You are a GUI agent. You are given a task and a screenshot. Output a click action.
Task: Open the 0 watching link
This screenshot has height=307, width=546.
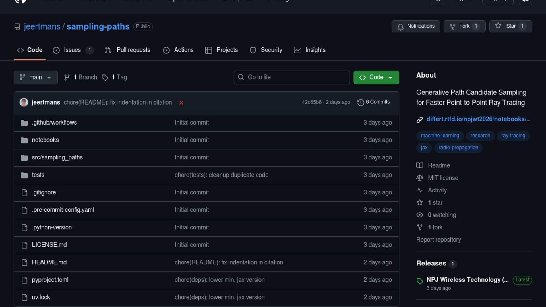[x=442, y=215]
